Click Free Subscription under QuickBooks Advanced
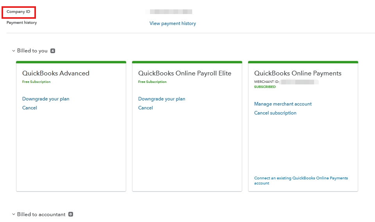 (x=36, y=82)
